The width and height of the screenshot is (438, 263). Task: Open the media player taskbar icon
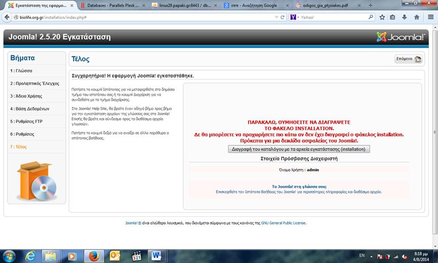tap(72, 256)
